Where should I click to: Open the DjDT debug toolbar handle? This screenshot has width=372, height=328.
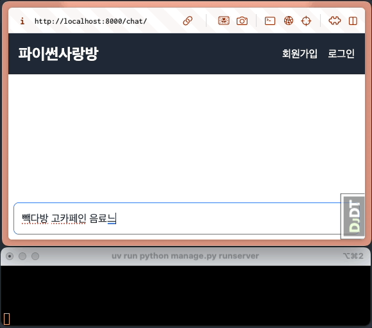coord(353,217)
